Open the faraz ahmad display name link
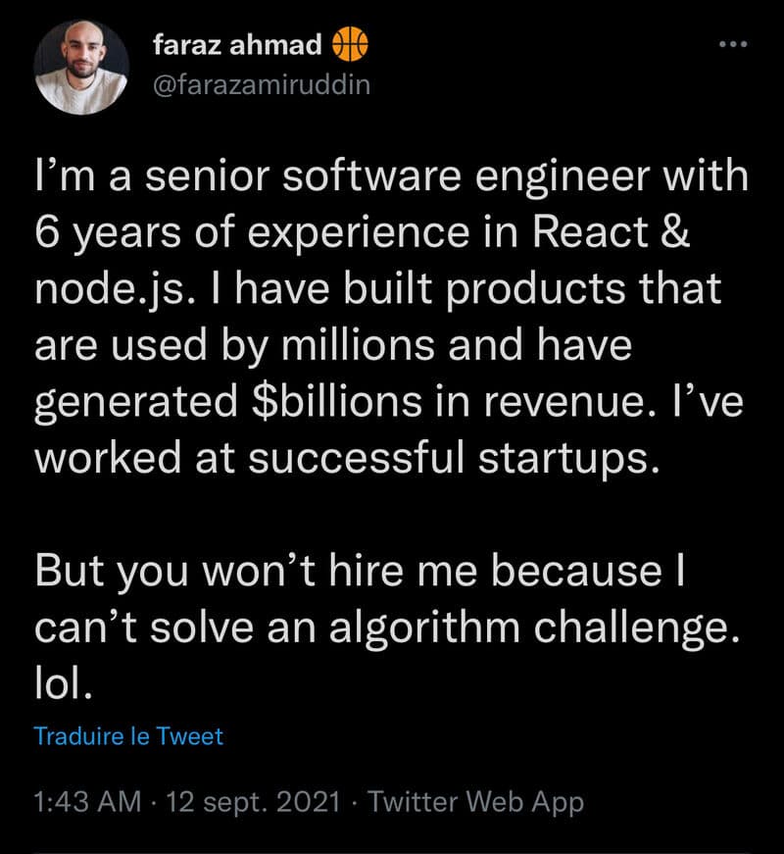Viewport: 784px width, 854px height. 237,45
